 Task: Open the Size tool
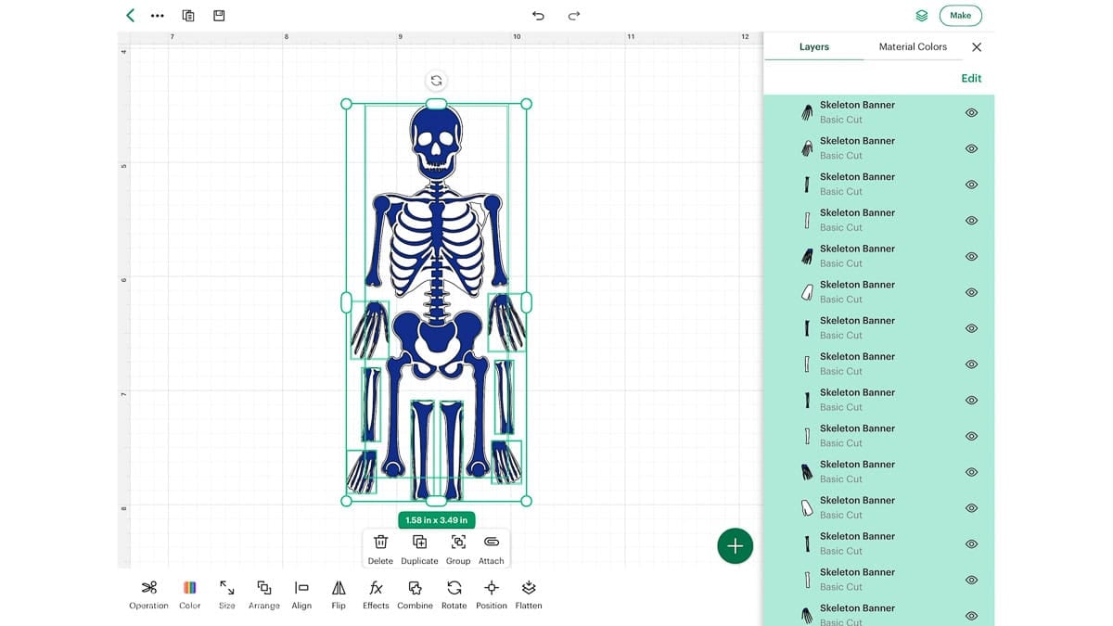pyautogui.click(x=227, y=594)
